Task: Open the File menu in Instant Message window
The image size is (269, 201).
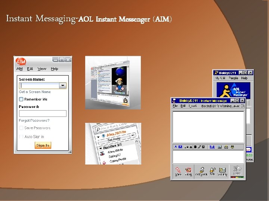Action: (x=175, y=106)
